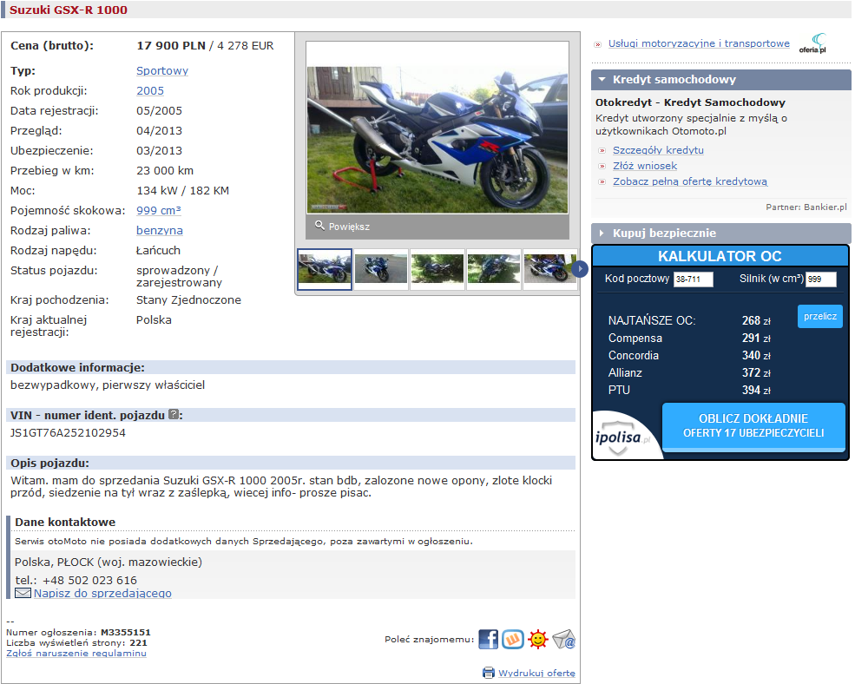Recommend the listing by email envelope icon

(563, 639)
